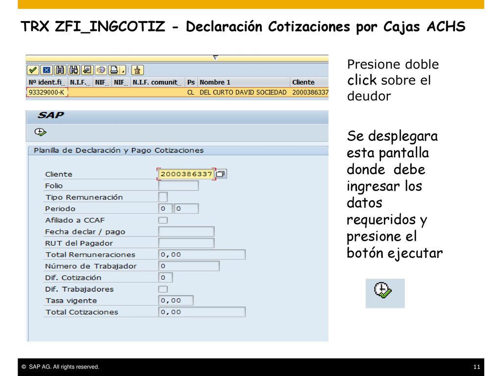Click the new selection icon in toolbar
Viewport: 502px width, 376px height.
point(87,70)
